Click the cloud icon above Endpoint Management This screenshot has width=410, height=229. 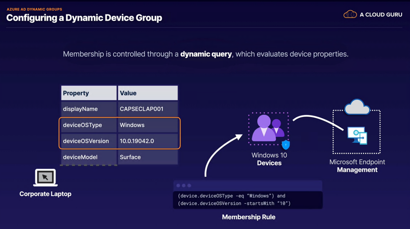click(x=357, y=107)
